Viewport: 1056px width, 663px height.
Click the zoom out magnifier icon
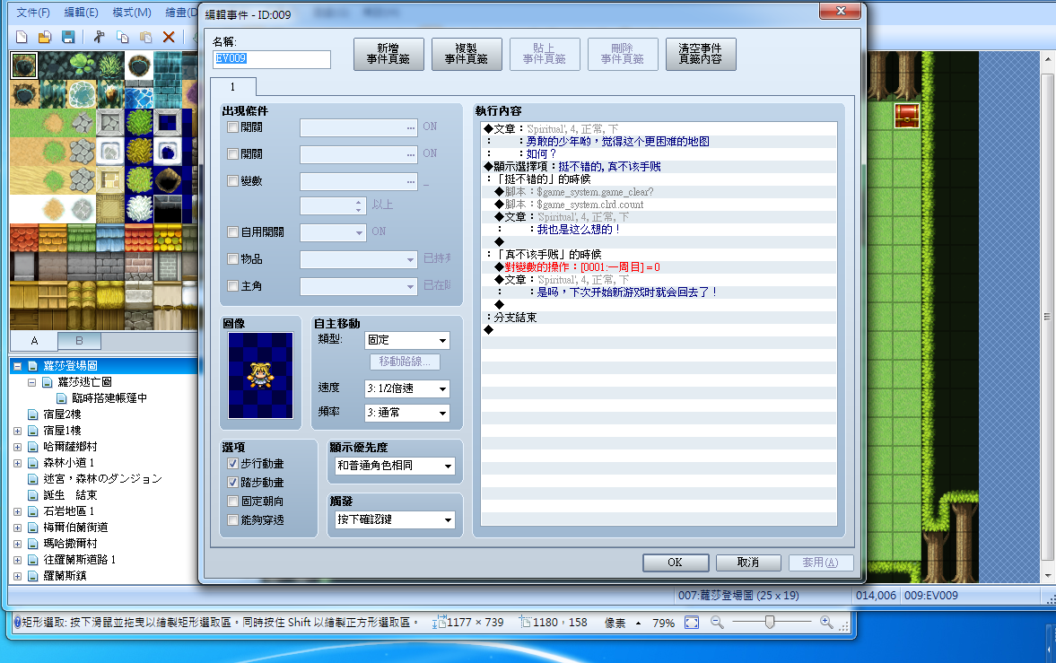[x=717, y=623]
